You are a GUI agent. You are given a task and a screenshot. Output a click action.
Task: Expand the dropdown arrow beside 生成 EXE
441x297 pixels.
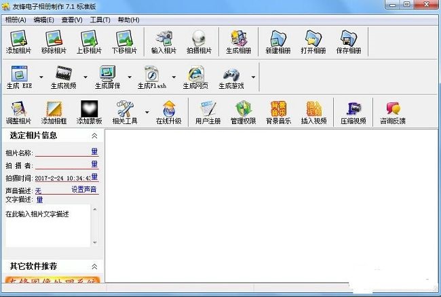(x=41, y=77)
